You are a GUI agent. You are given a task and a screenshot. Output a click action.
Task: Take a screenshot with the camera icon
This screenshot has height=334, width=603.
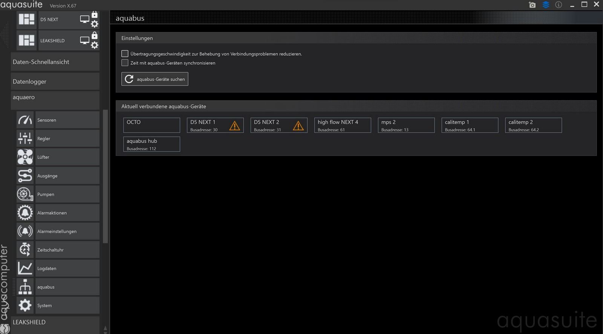532,5
